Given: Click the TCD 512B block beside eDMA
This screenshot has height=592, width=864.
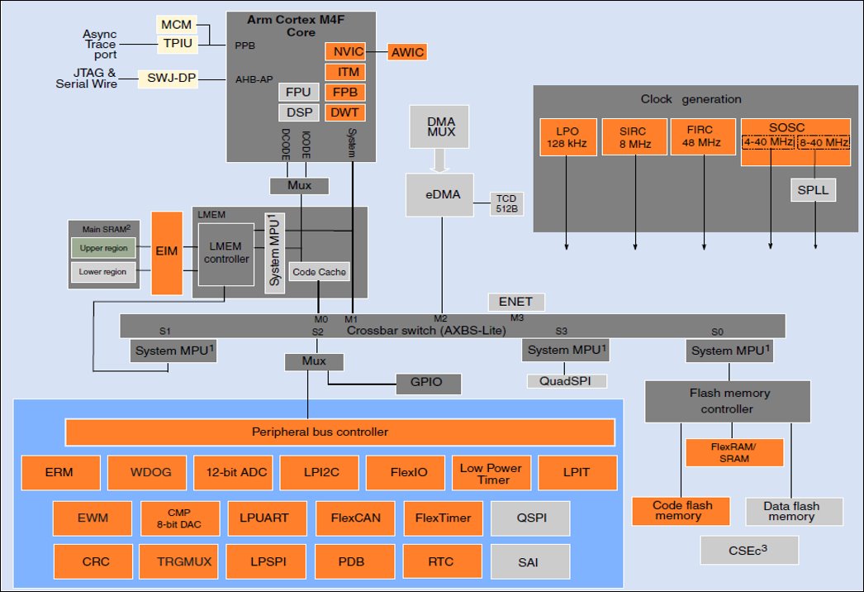Looking at the screenshot, I should [506, 203].
